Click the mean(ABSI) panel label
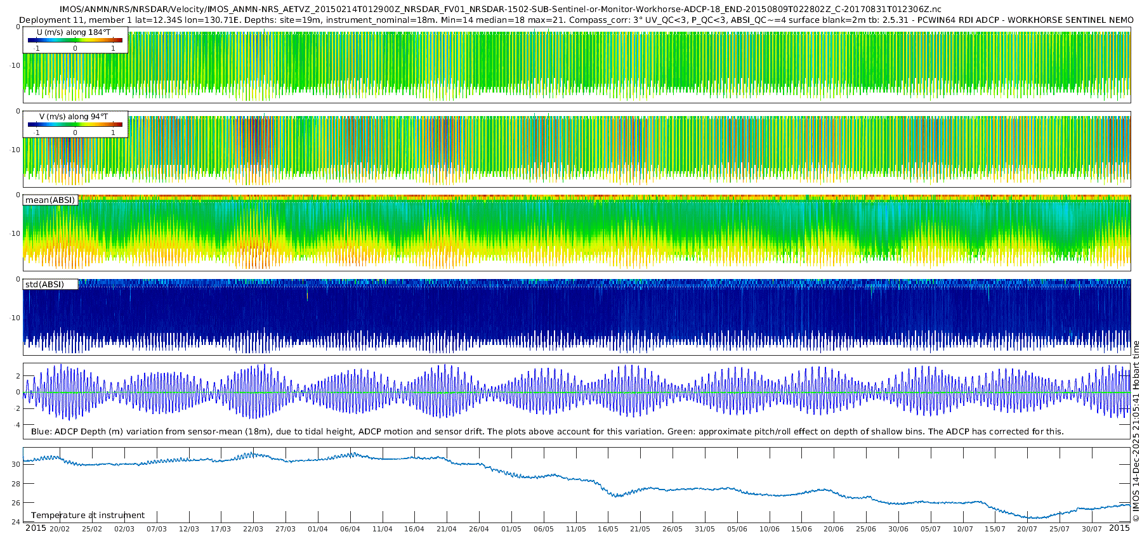This screenshot has width=1142, height=539. pyautogui.click(x=50, y=200)
